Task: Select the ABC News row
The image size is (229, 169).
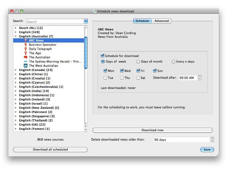Action: tap(49, 41)
